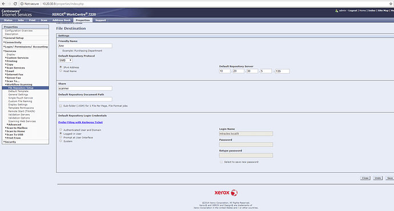Expand Scan Services tree node

pos(15,68)
